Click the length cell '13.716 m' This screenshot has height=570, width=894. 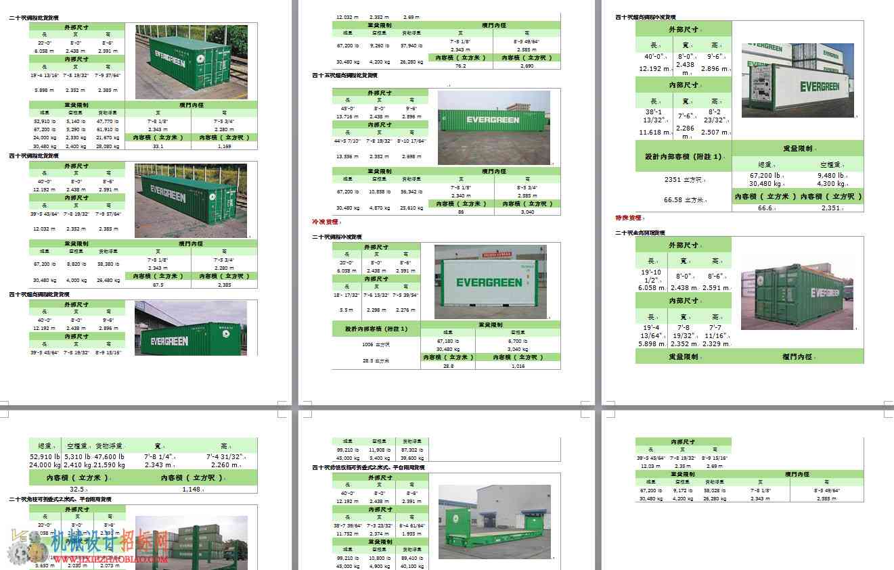click(x=348, y=116)
